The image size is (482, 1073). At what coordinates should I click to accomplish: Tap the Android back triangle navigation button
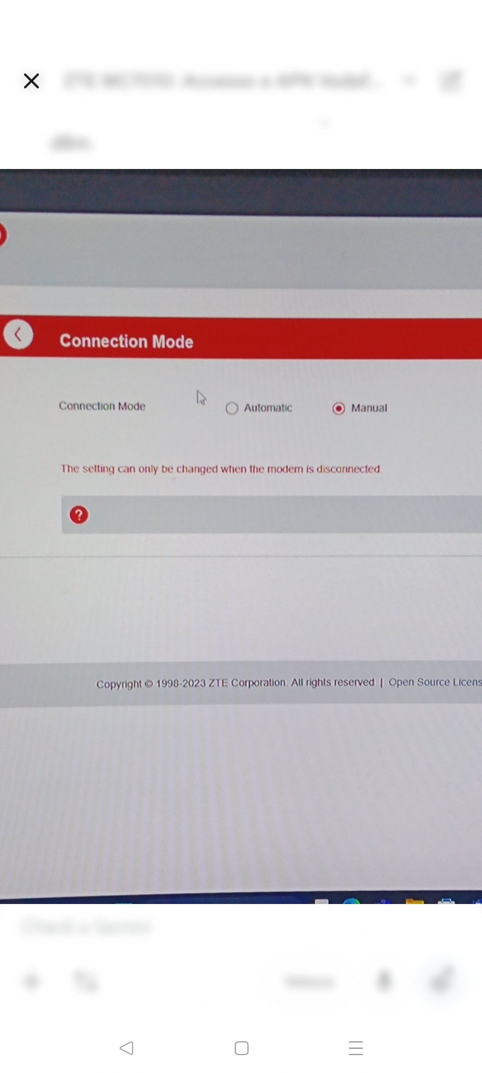[127, 1048]
